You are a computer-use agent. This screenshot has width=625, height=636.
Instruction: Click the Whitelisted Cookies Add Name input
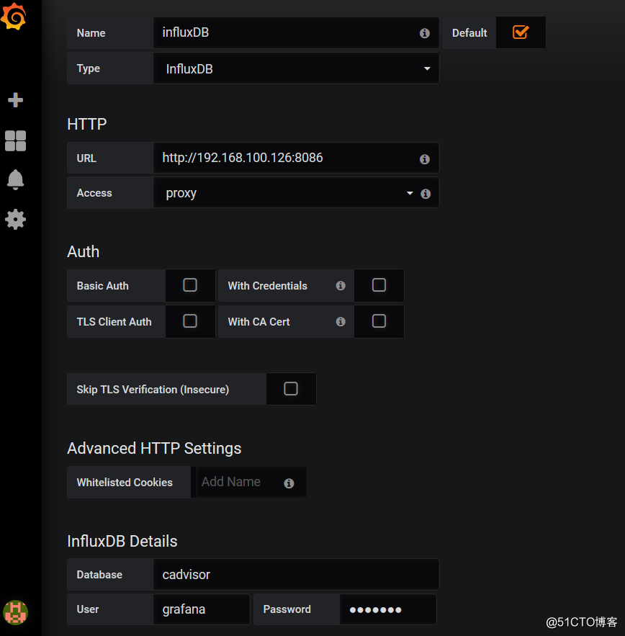(251, 483)
